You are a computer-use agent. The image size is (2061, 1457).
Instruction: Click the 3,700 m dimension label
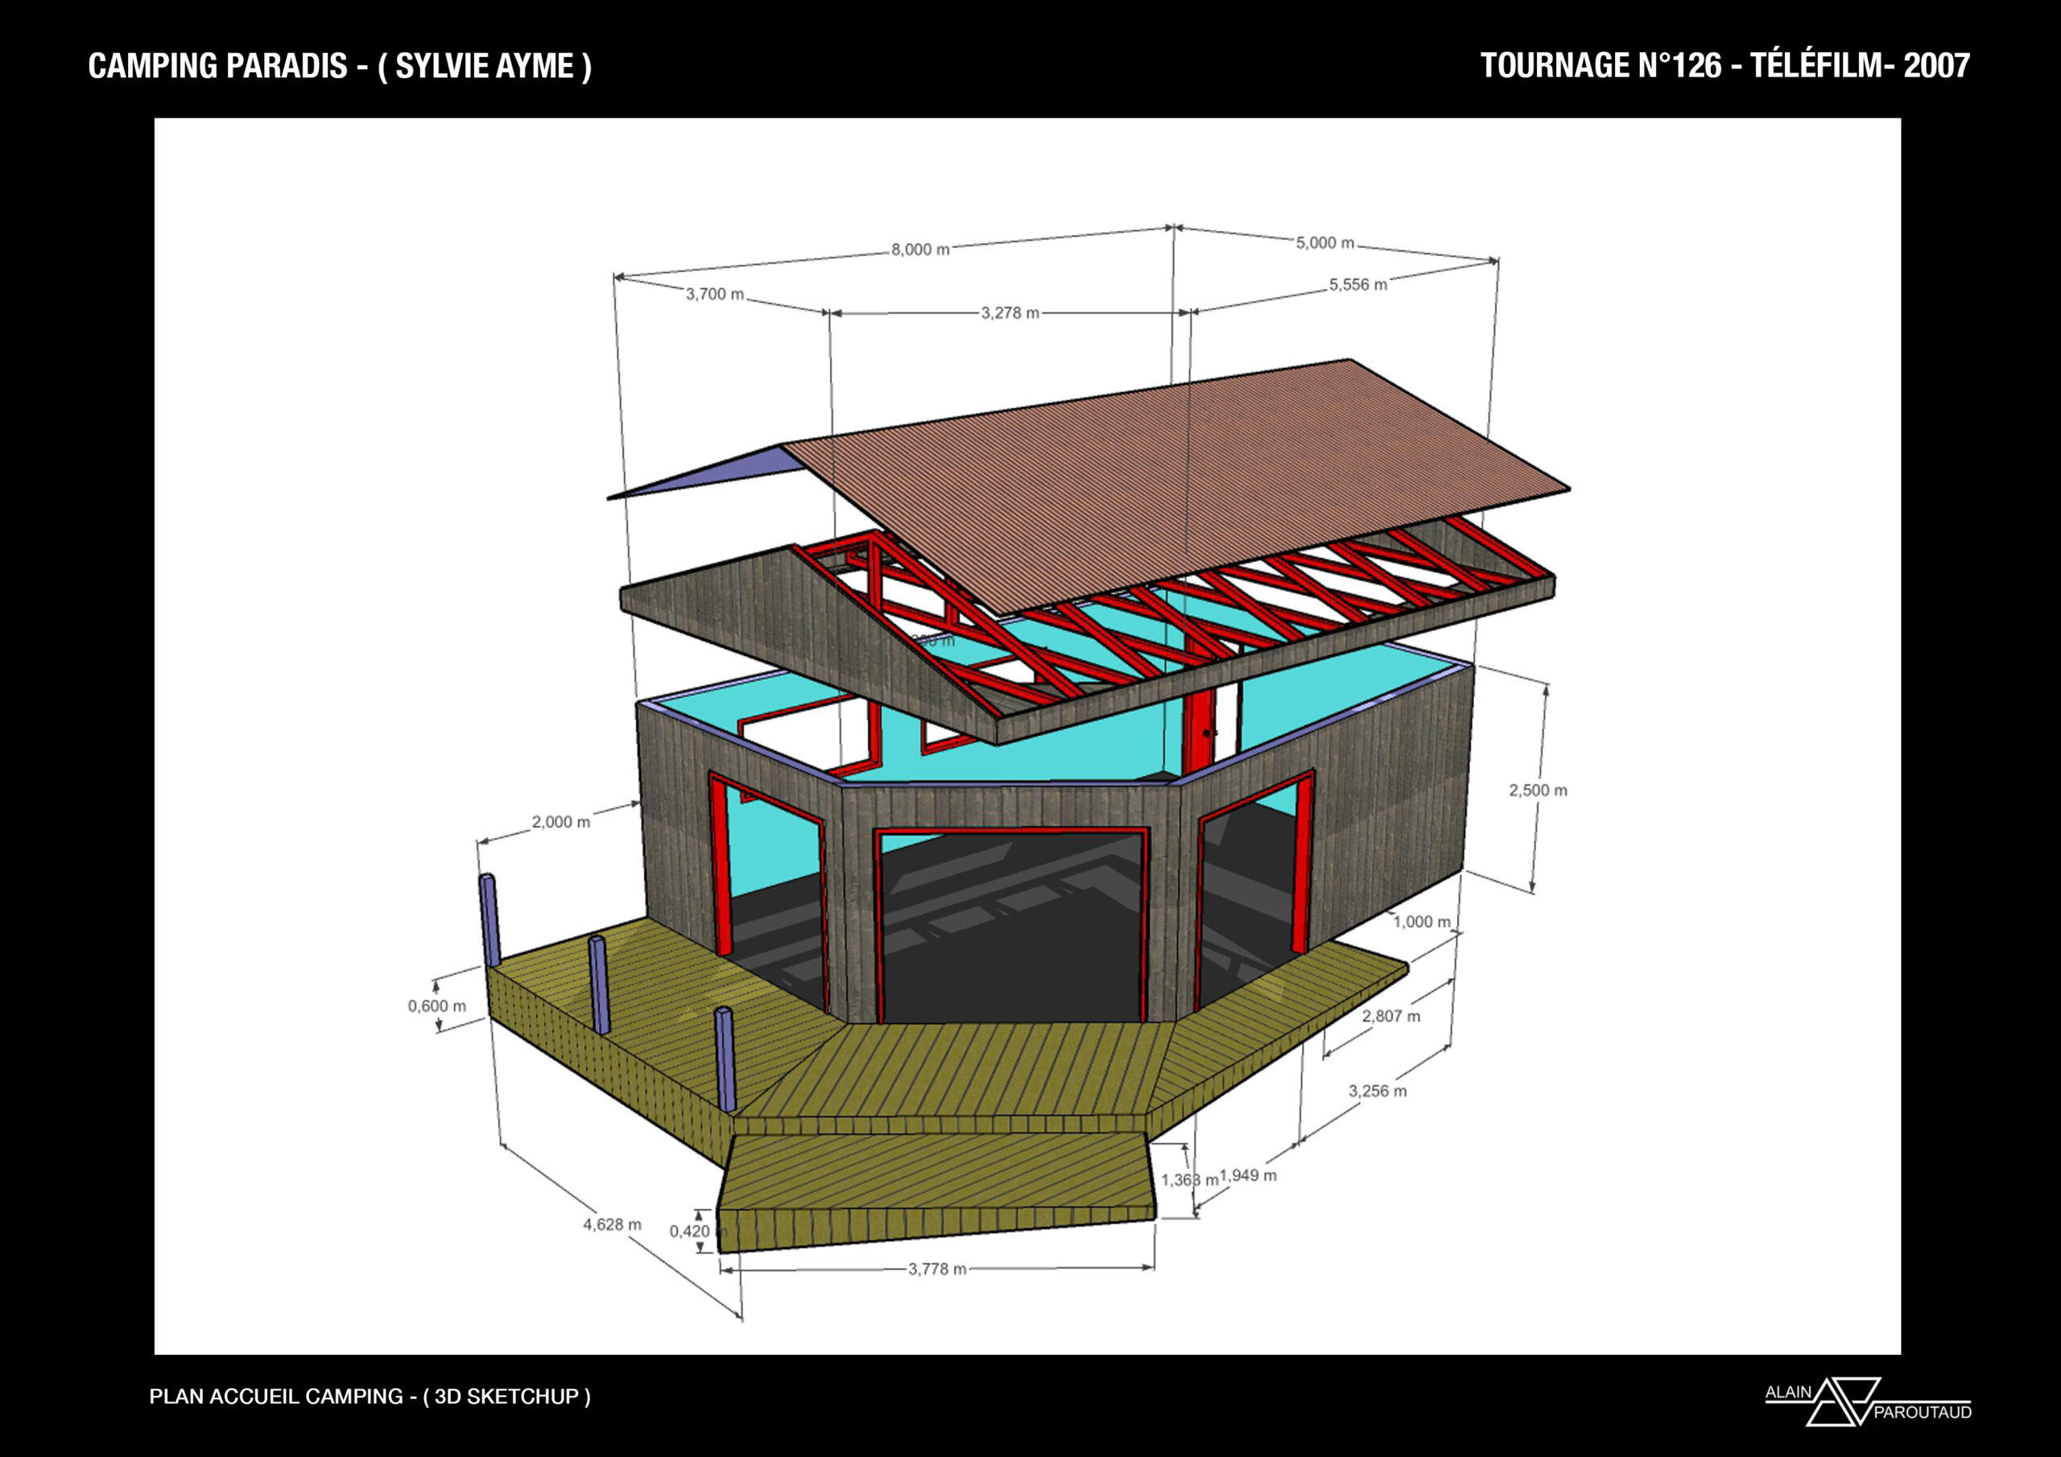pos(715,295)
